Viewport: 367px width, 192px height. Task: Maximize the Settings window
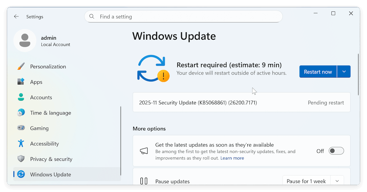[x=333, y=13]
